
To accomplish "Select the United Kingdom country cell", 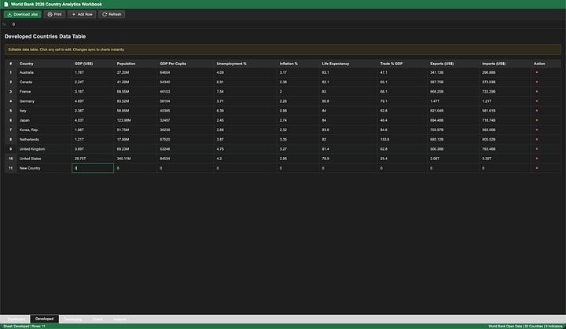I will tap(44, 149).
